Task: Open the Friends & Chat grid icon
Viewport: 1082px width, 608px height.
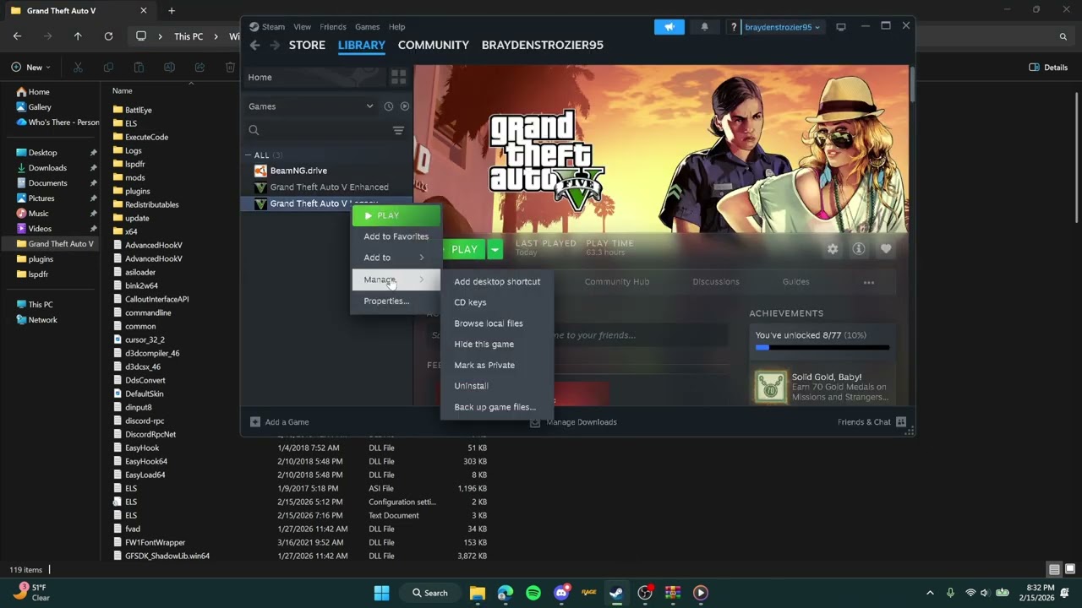Action: pos(901,421)
